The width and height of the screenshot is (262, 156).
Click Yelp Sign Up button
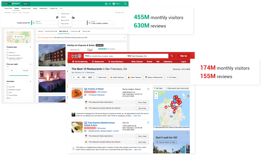coord(183,56)
